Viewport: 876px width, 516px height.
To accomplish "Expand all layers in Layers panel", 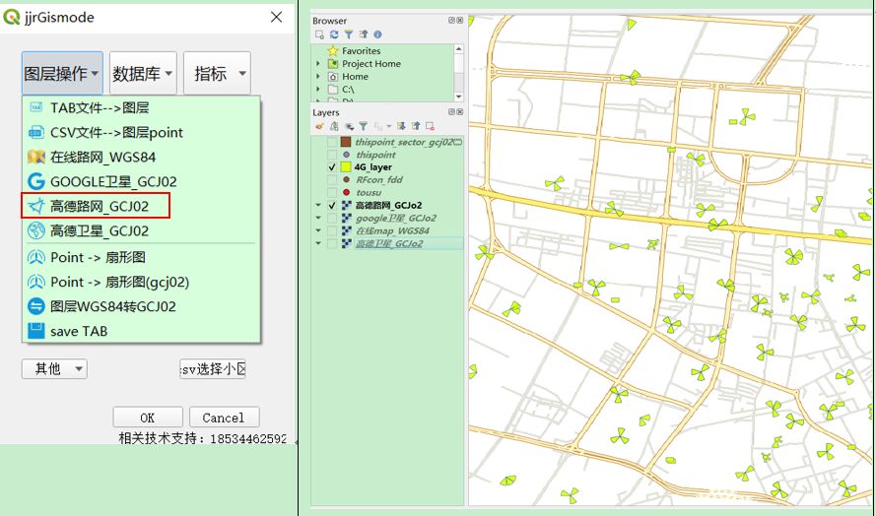I will coord(401,126).
